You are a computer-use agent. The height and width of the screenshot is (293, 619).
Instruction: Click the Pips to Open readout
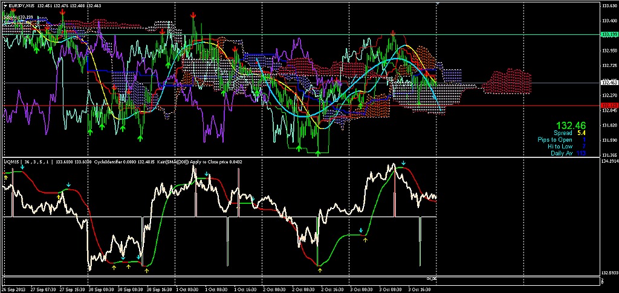tap(562, 140)
